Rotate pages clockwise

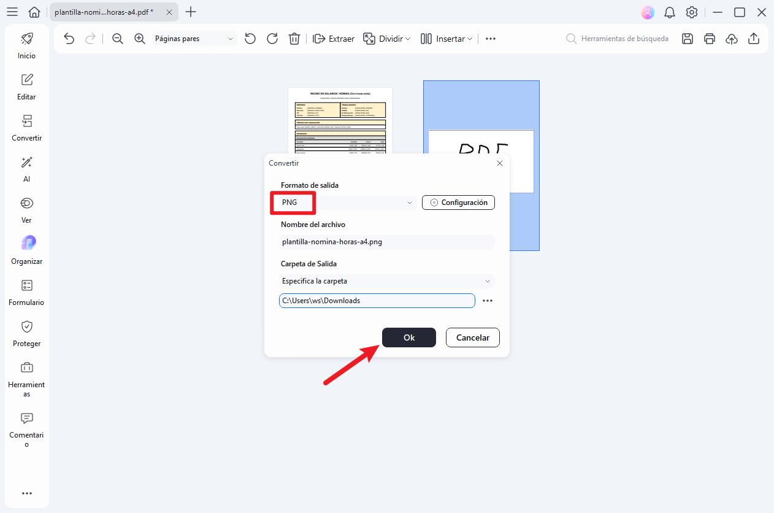coord(272,39)
